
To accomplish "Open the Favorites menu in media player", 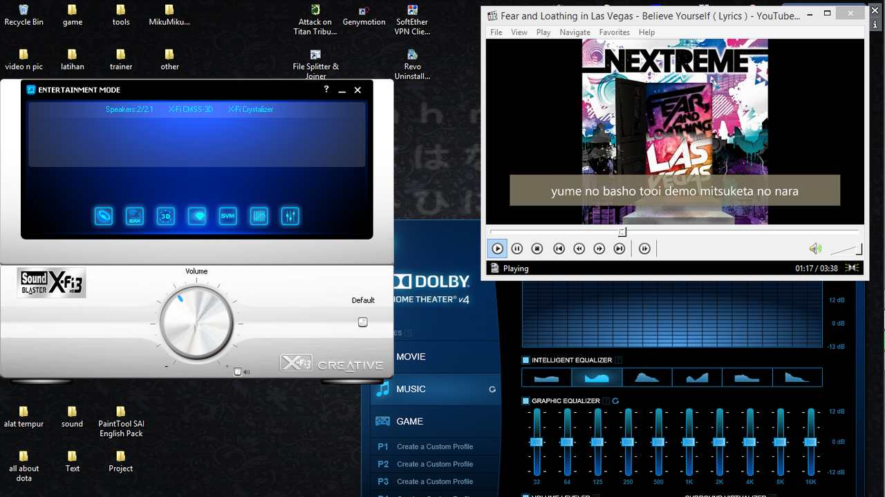I will pos(615,32).
